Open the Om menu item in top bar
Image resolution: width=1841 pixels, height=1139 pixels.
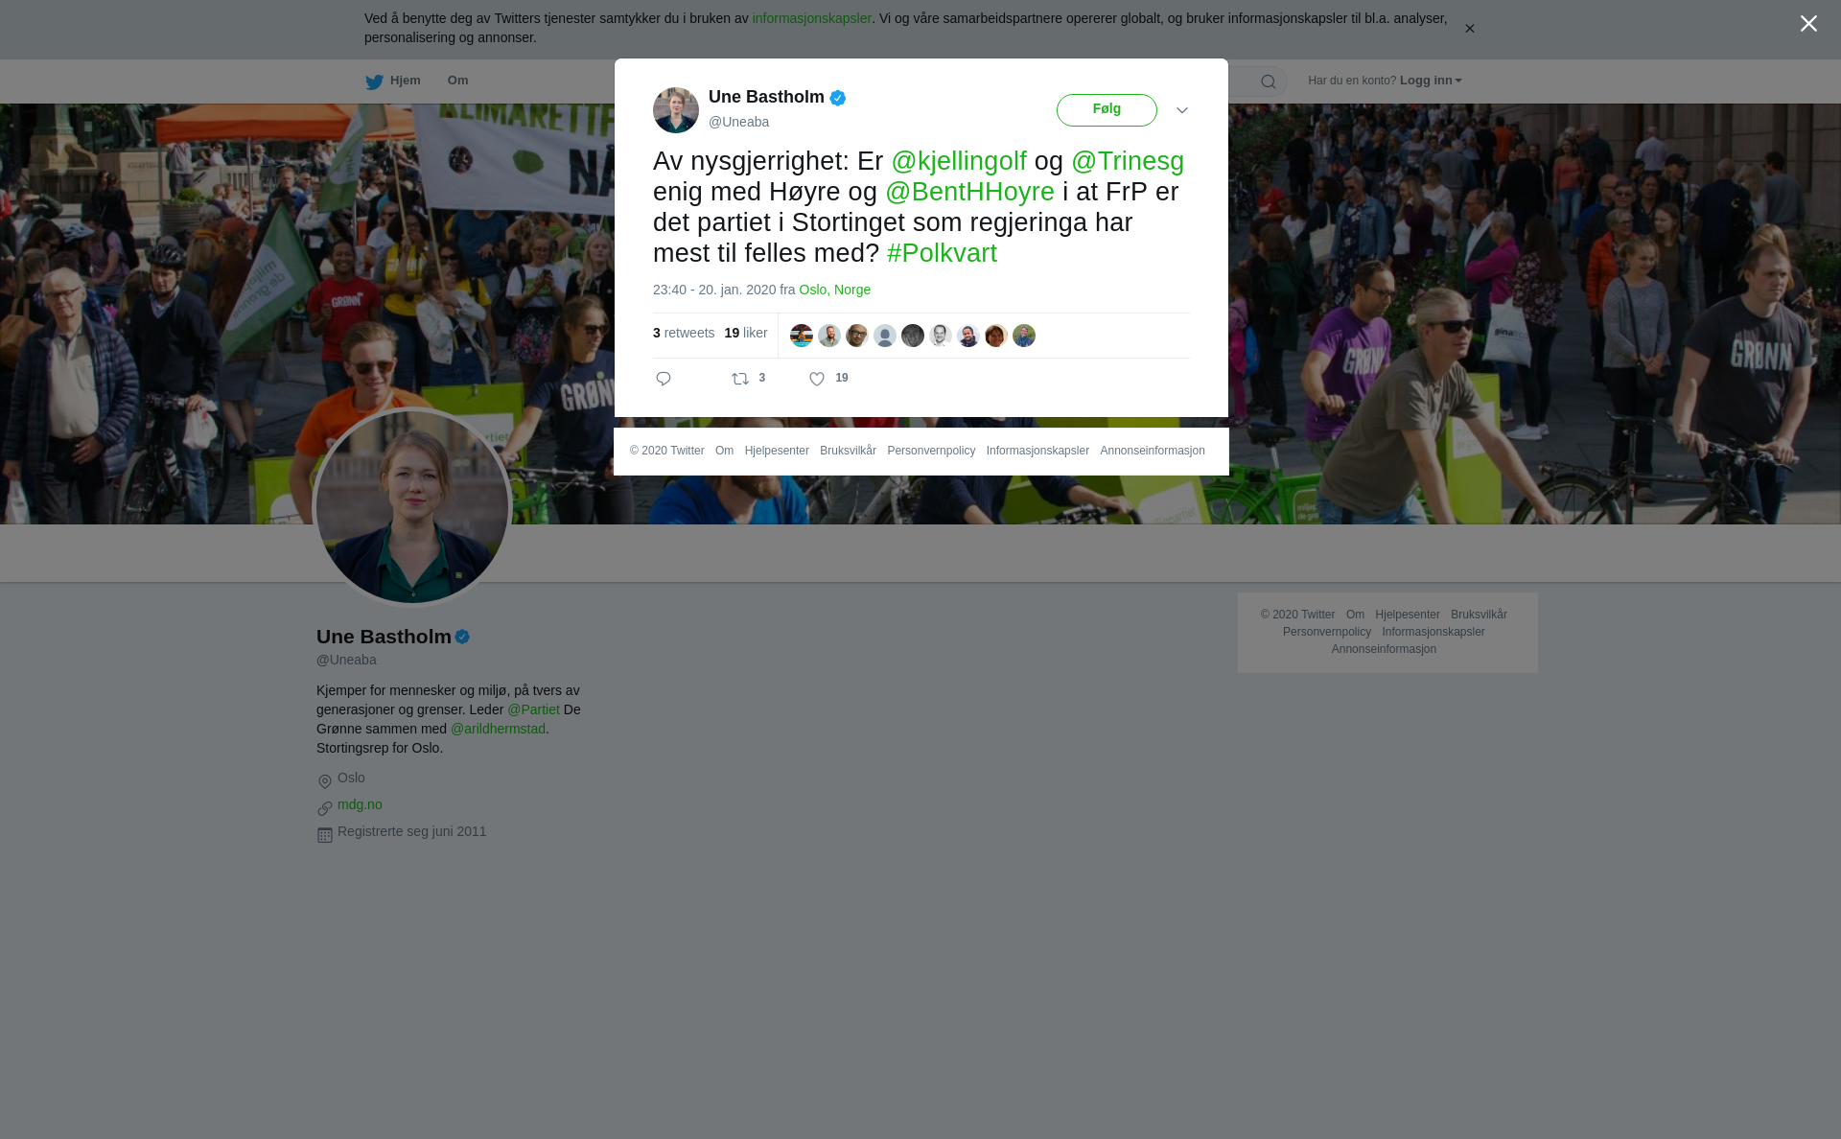(x=458, y=81)
